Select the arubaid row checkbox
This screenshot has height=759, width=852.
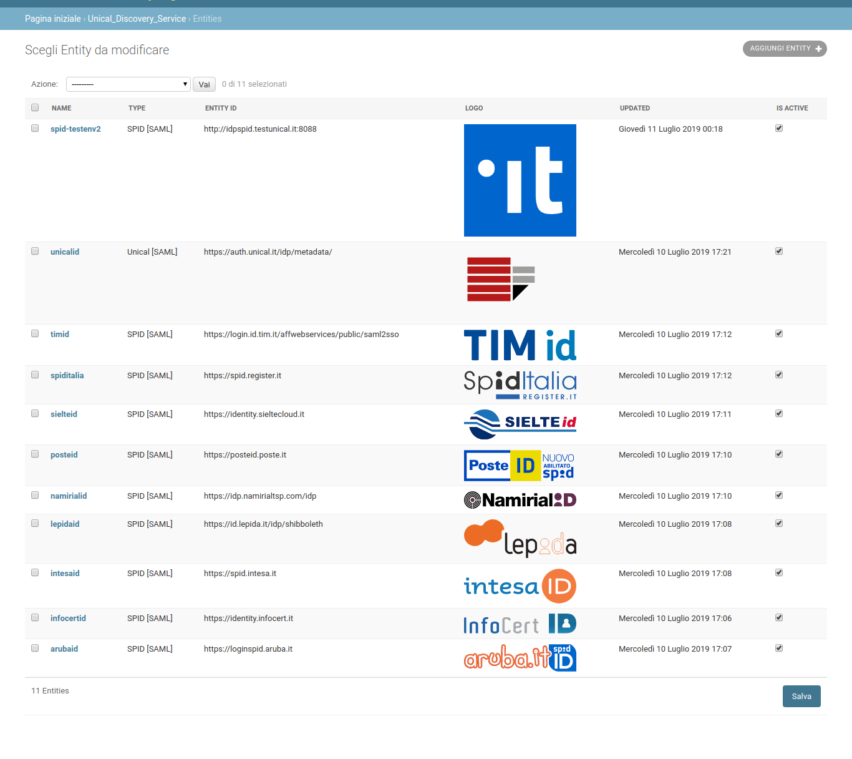(x=35, y=648)
